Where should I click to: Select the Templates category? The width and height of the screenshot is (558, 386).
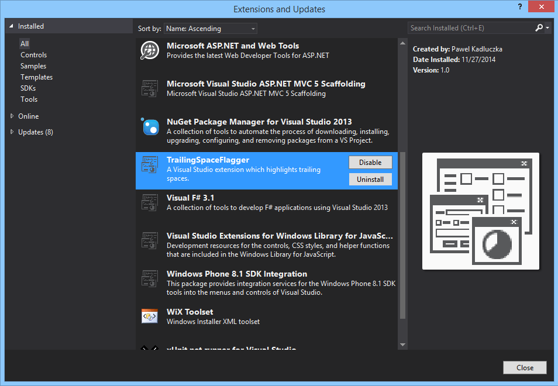click(x=36, y=77)
